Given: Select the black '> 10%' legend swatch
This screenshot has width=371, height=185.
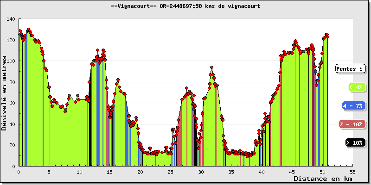Looking at the screenshot, I should 355,143.
